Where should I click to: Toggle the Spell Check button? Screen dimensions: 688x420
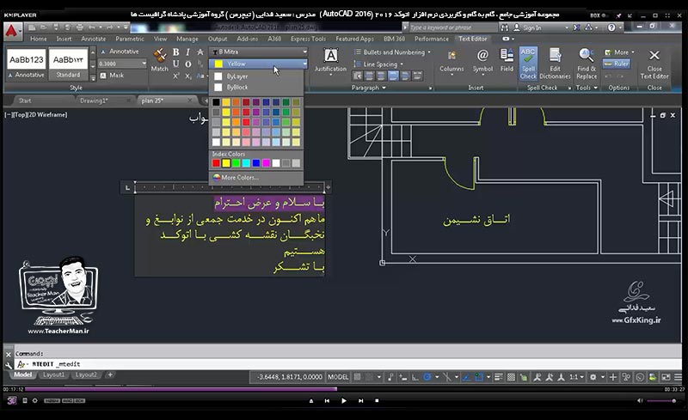tap(528, 64)
